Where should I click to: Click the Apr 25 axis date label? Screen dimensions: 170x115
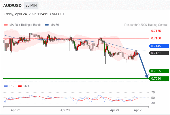139,110
